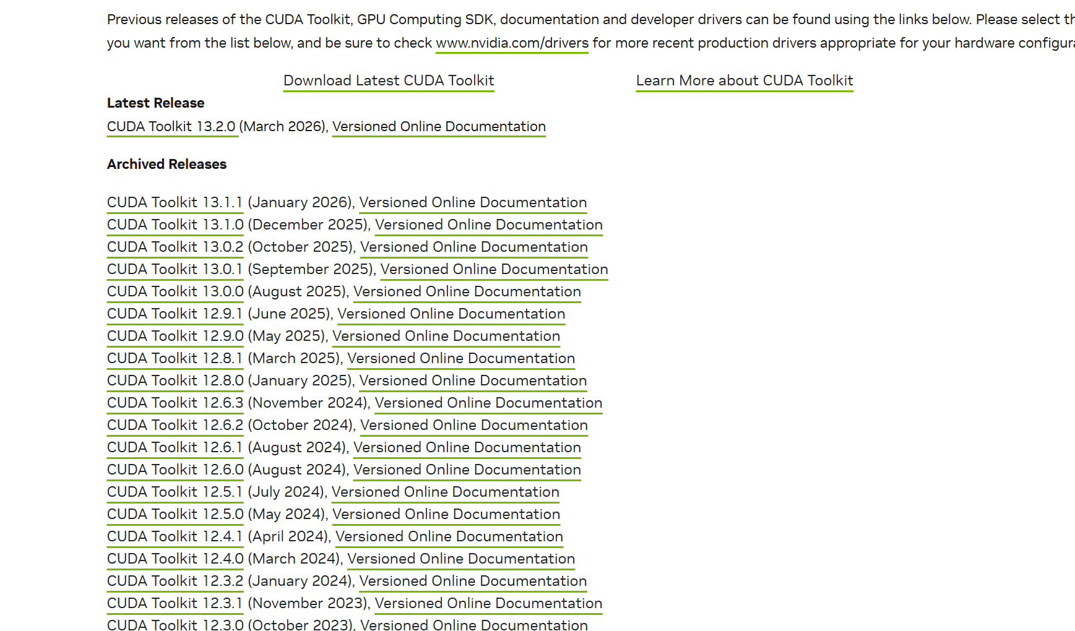
Task: View documentation for 12.4.1 (April 2024)
Action: [x=449, y=537]
